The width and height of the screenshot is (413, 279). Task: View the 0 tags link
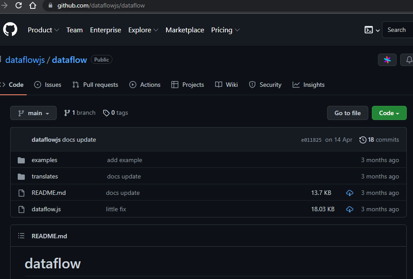point(115,113)
